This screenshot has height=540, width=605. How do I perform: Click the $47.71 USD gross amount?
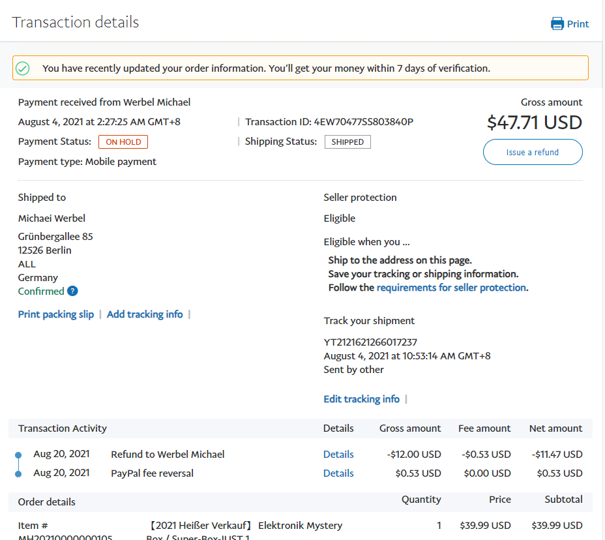click(534, 123)
